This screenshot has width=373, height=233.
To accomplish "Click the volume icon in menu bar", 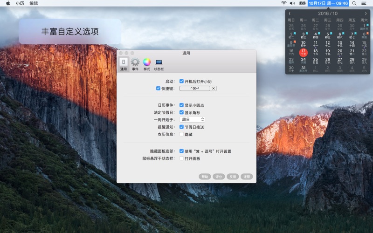I will point(292,3).
